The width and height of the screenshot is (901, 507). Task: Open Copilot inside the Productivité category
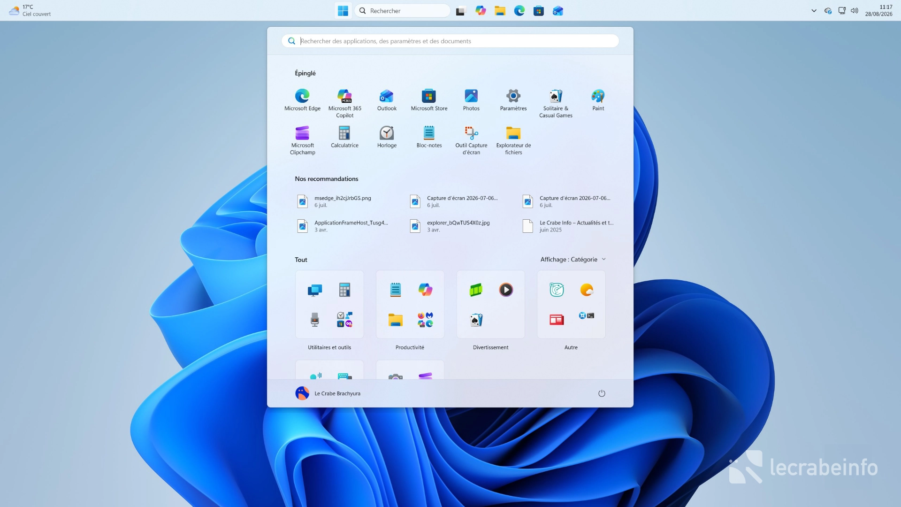(425, 290)
